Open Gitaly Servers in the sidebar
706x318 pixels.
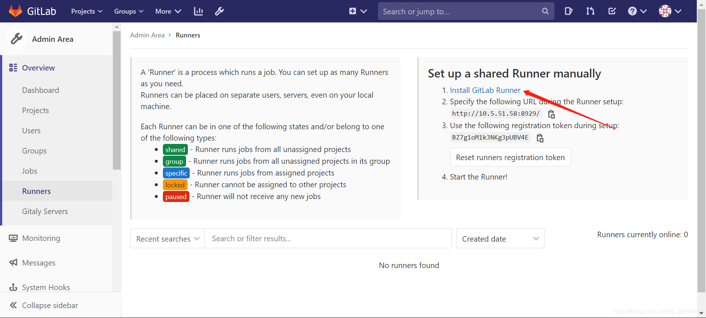45,212
